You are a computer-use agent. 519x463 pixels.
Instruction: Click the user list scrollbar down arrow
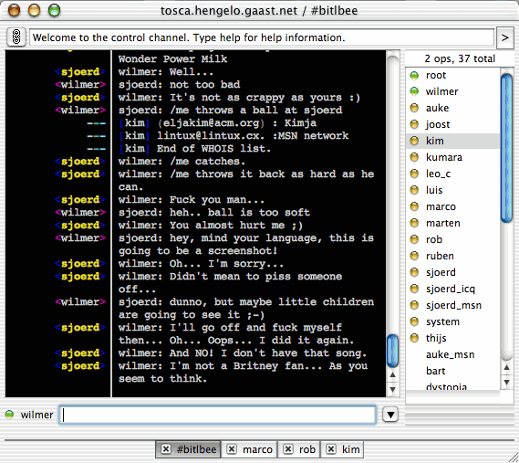coord(506,382)
